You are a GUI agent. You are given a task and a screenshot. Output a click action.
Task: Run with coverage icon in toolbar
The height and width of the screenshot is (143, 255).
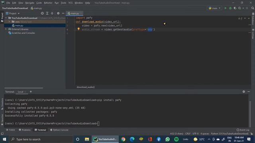pos(235,8)
